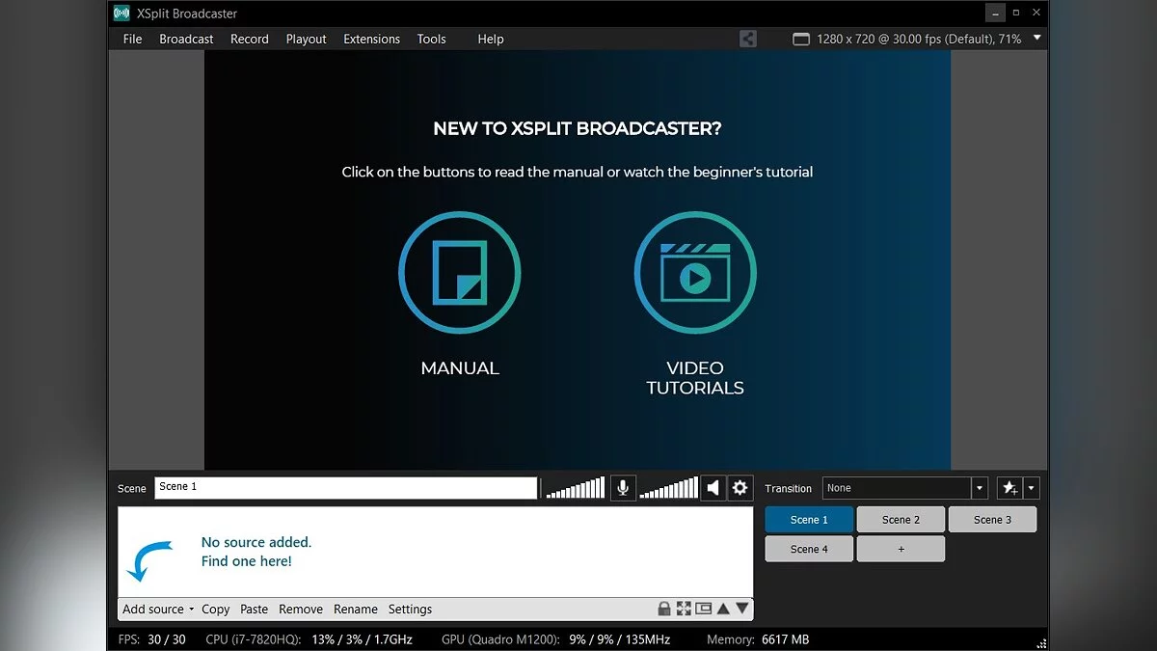This screenshot has width=1157, height=651.
Task: Click the Manual circle icon
Action: [459, 273]
